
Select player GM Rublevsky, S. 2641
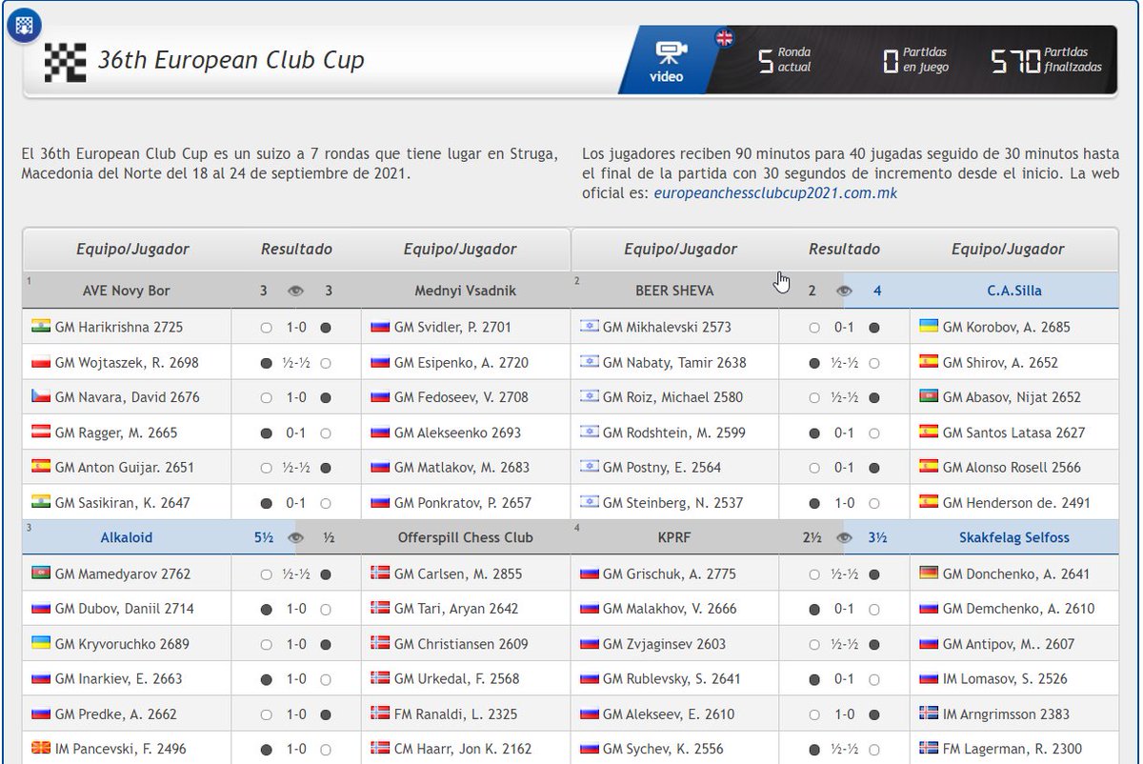[x=672, y=679]
